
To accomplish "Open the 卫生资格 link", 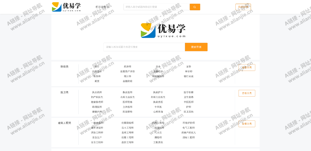I will [189, 97].
